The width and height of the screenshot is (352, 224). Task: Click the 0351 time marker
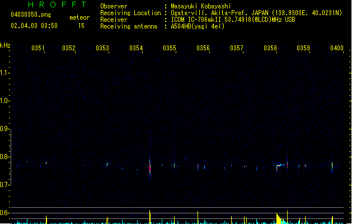point(37,48)
